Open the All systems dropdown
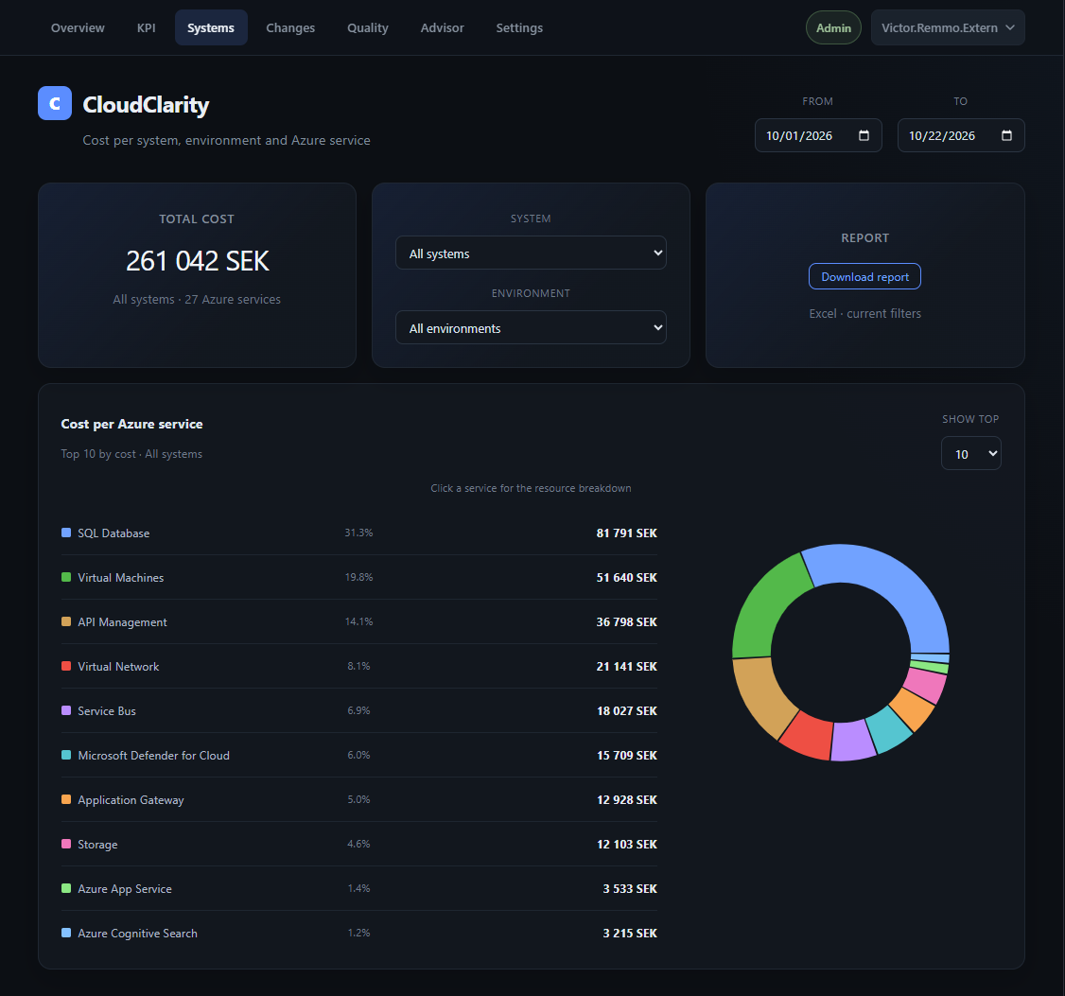The image size is (1065, 996). (531, 253)
